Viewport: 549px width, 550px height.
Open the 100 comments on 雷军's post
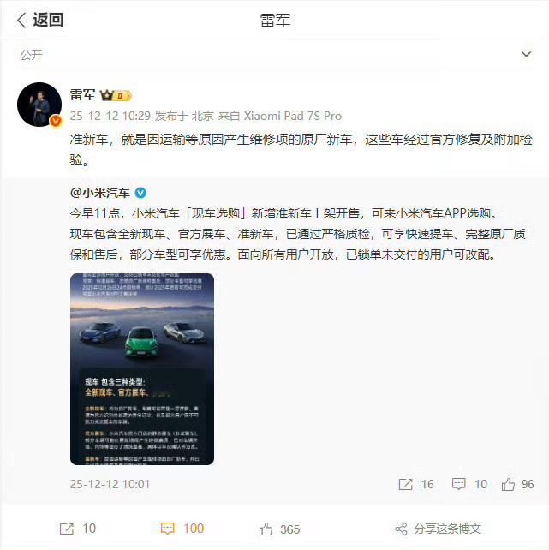182,529
